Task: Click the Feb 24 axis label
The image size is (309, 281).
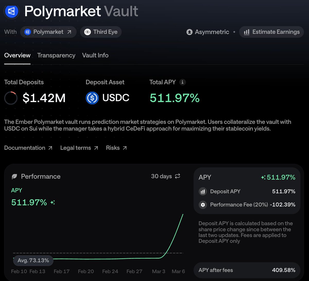Action: tap(110, 271)
